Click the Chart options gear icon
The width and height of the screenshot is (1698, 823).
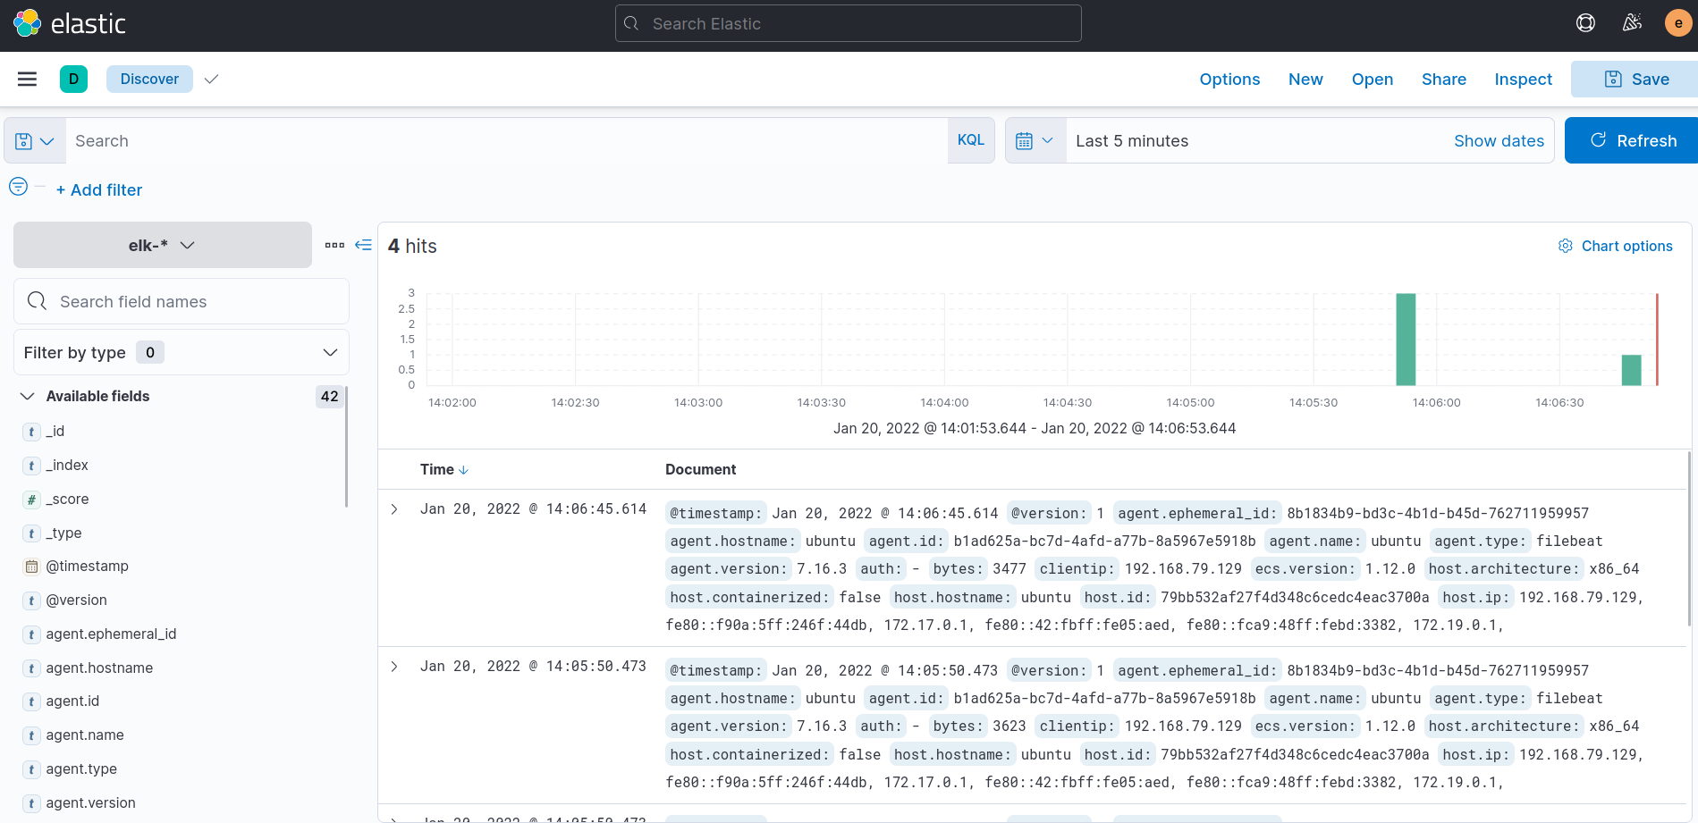coord(1566,246)
